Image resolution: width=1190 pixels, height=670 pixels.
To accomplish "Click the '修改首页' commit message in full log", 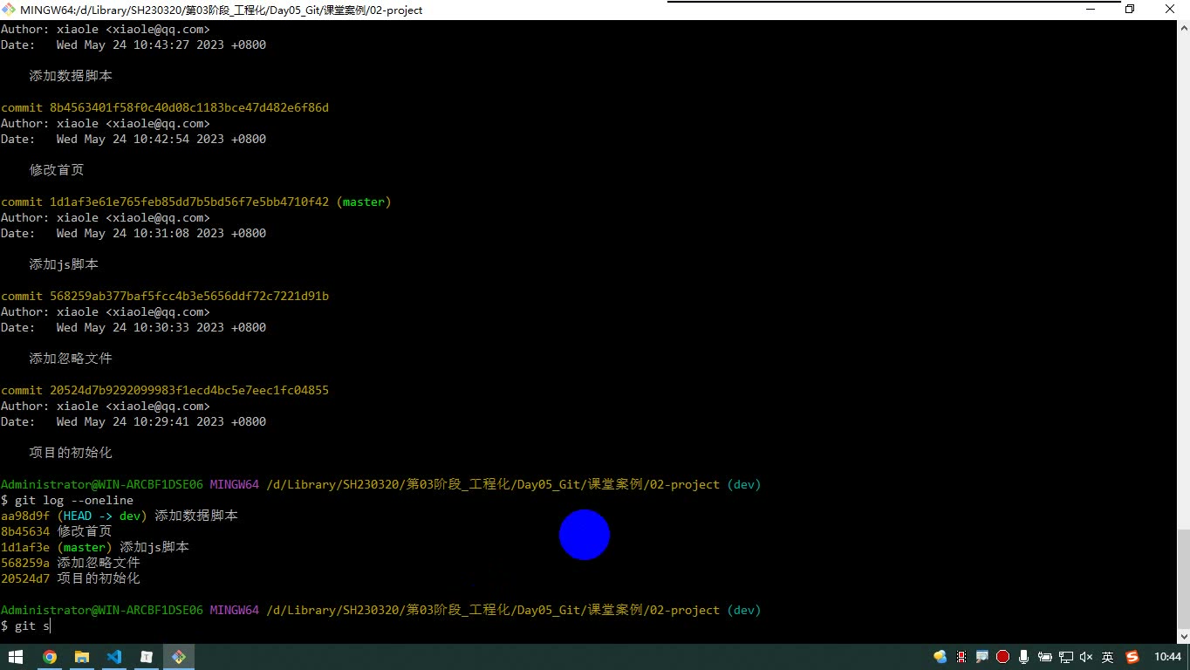I will pos(57,170).
